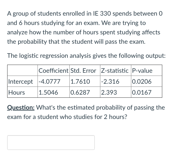Select the Coefficient column header
Viewport: 171px width, 158px height.
point(53,70)
